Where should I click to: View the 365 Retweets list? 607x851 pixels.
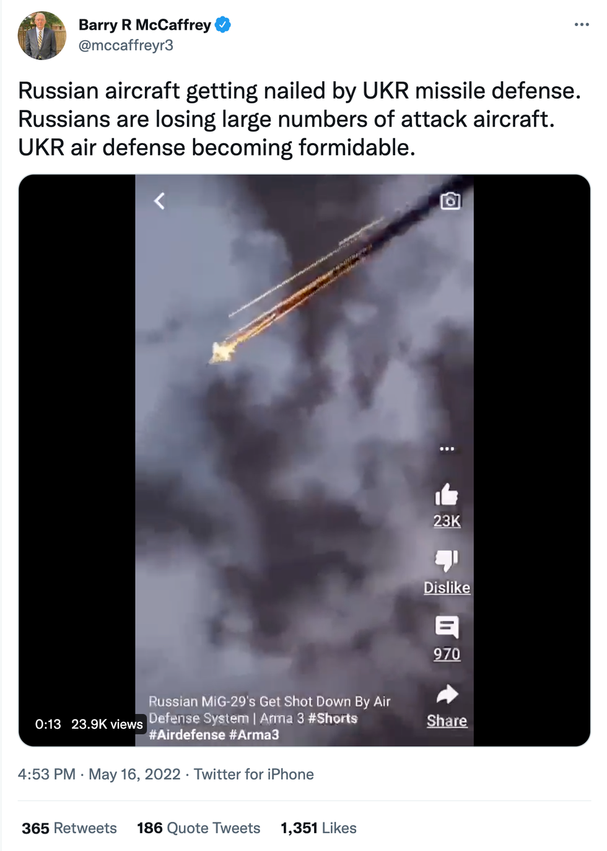pyautogui.click(x=69, y=828)
